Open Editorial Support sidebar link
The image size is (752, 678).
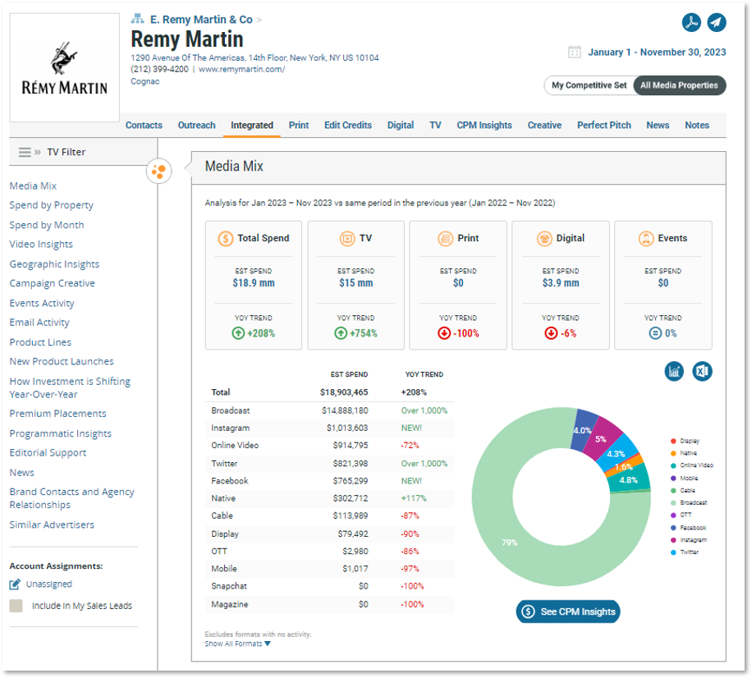(x=48, y=452)
